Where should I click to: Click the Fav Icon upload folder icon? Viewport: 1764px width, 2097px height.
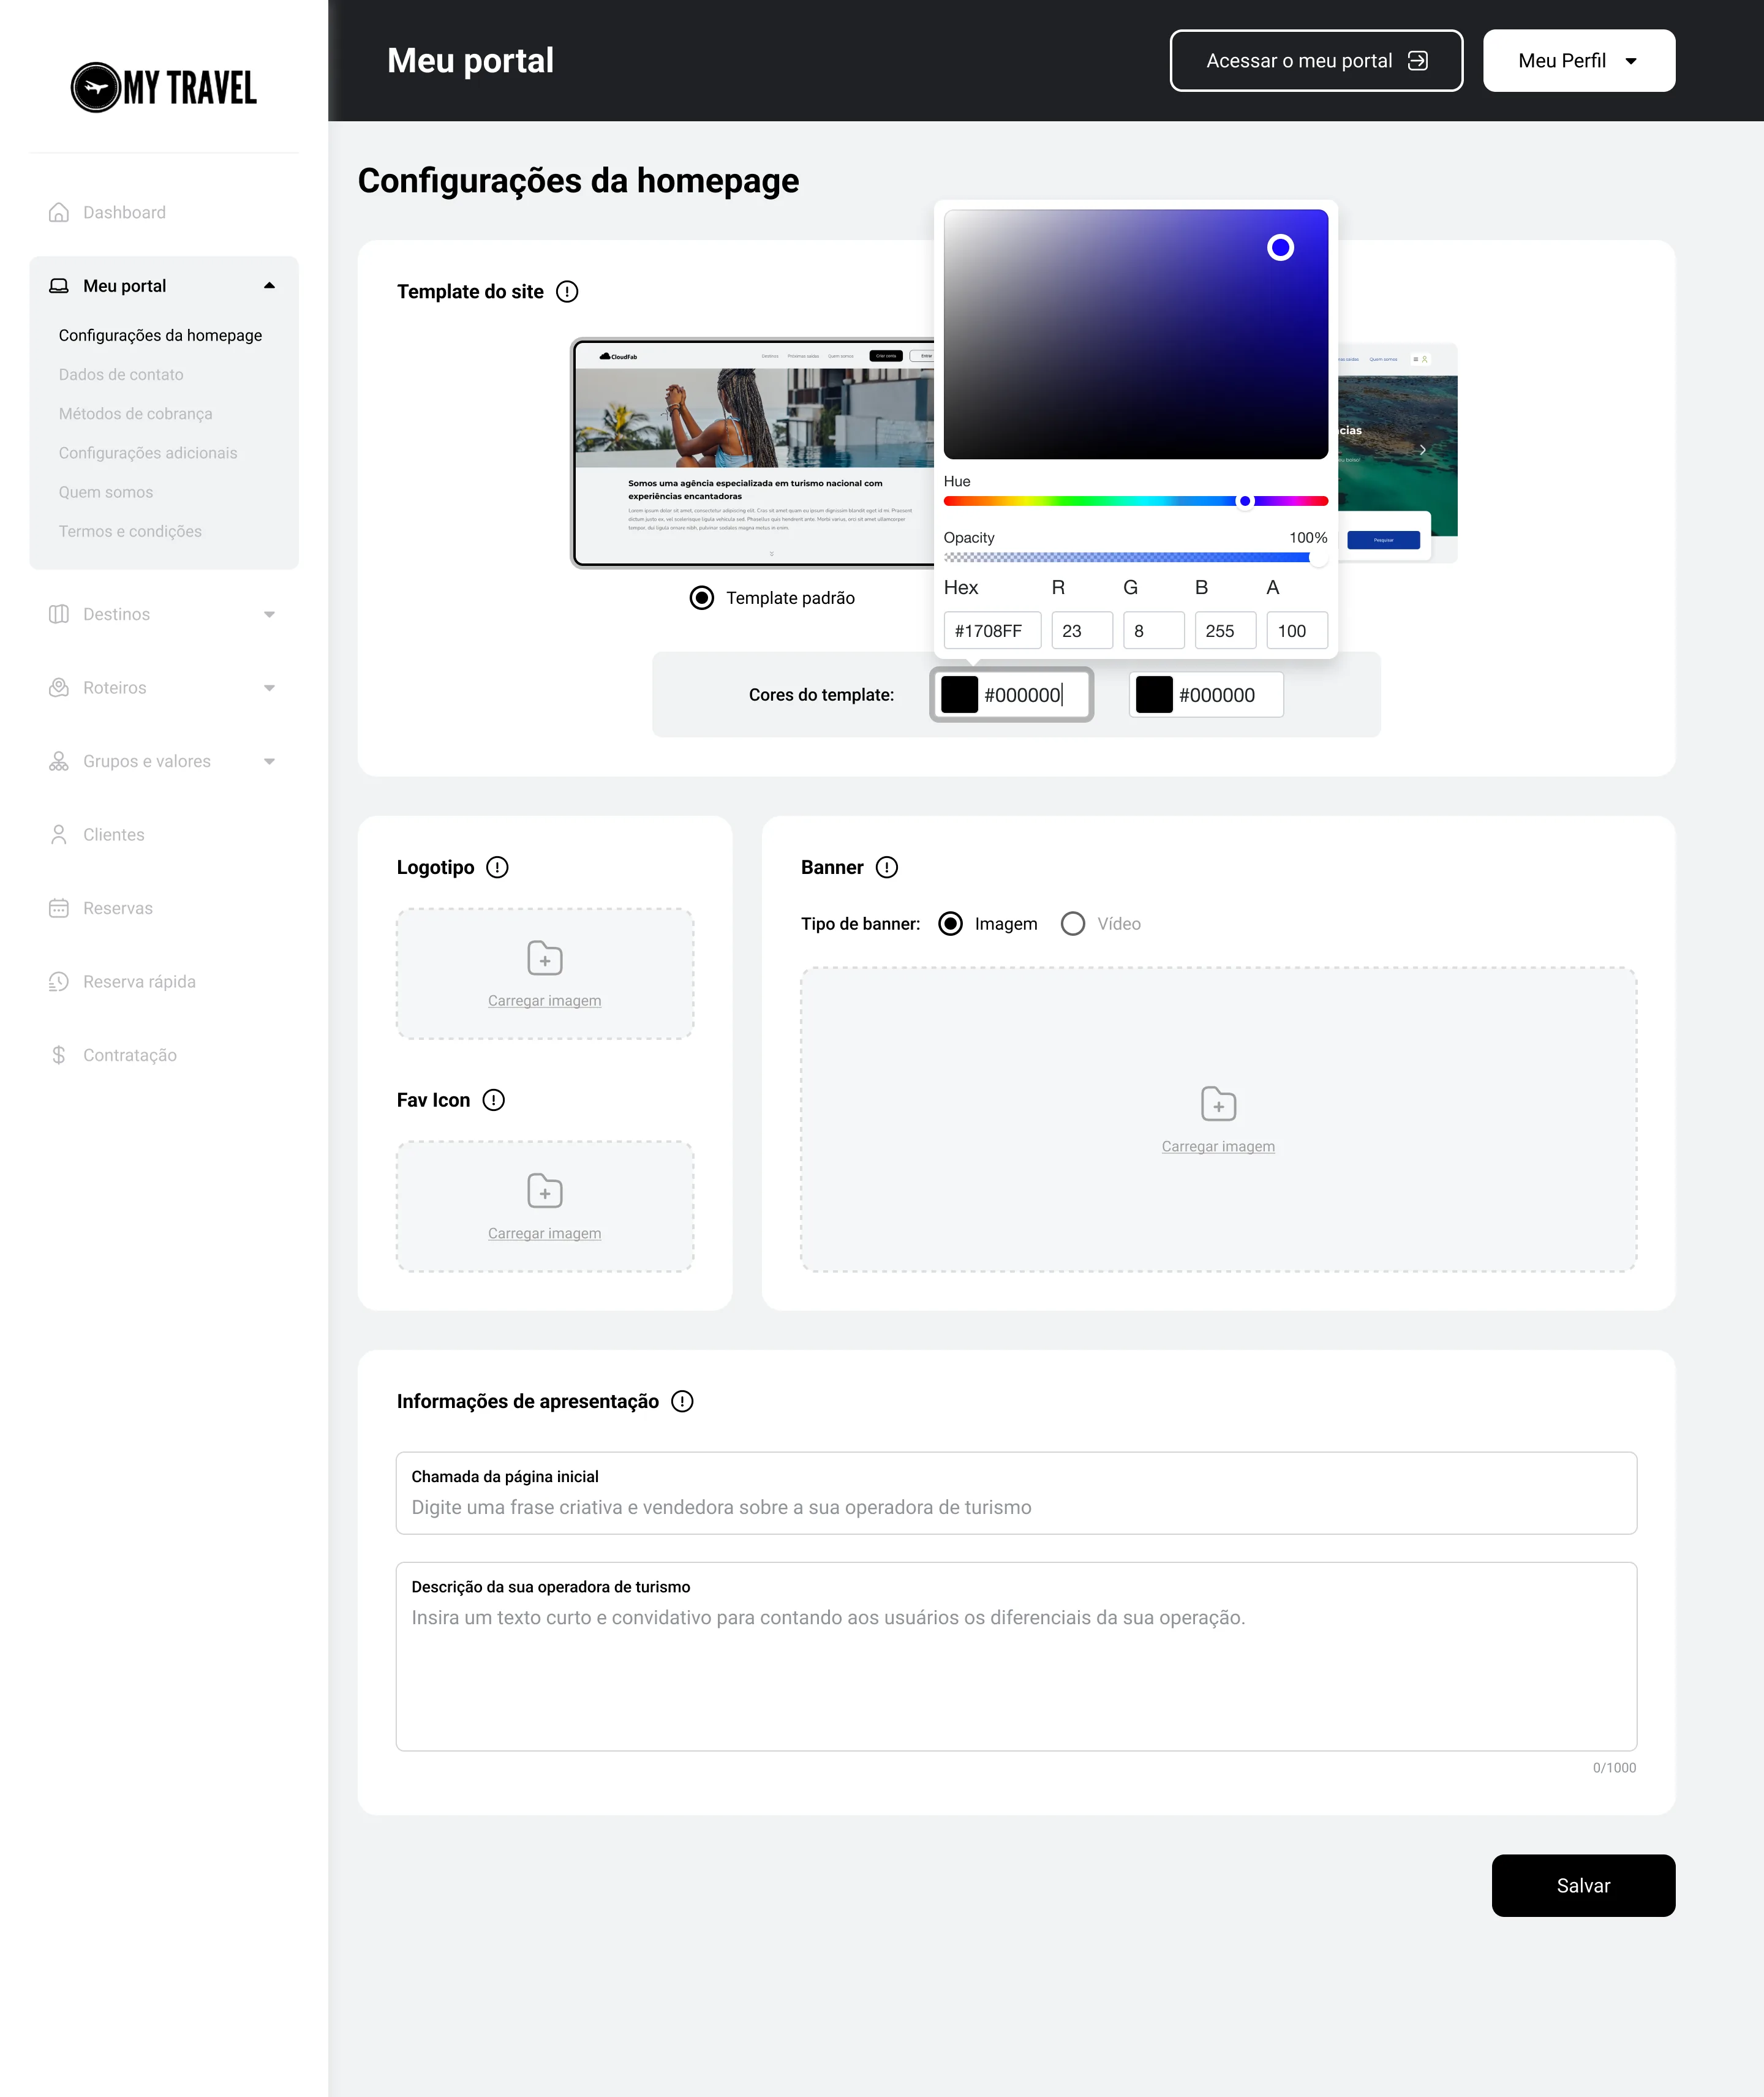tap(545, 1190)
